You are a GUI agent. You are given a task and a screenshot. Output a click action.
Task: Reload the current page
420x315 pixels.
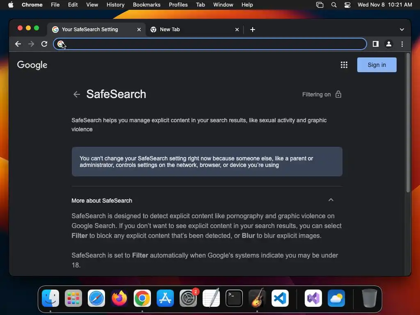coord(44,44)
